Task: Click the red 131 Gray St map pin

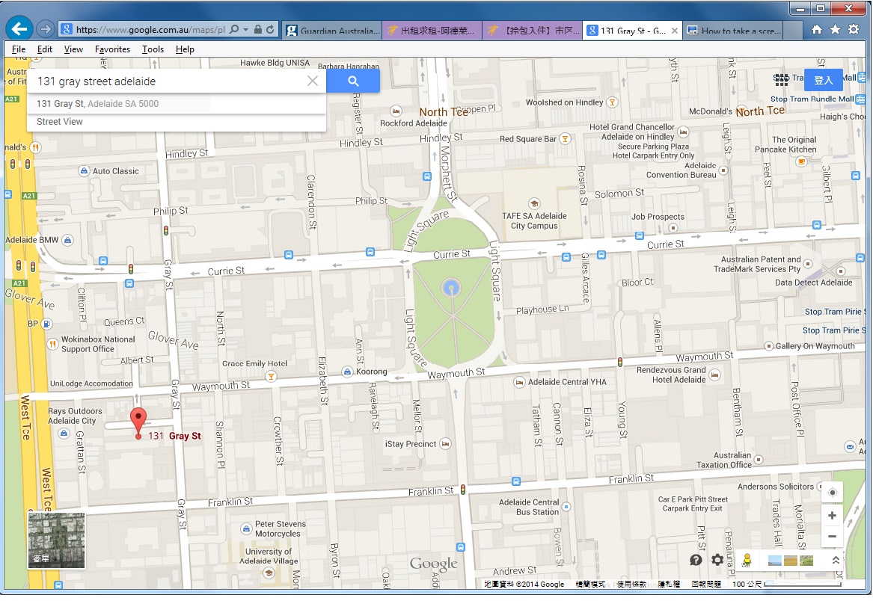Action: pyautogui.click(x=138, y=422)
